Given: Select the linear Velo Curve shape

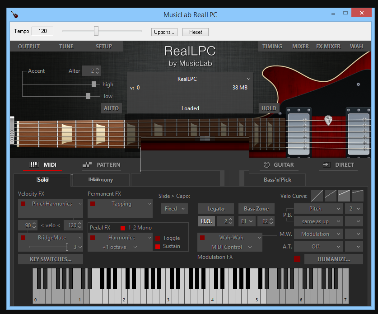Looking at the screenshot, I should (317, 196).
